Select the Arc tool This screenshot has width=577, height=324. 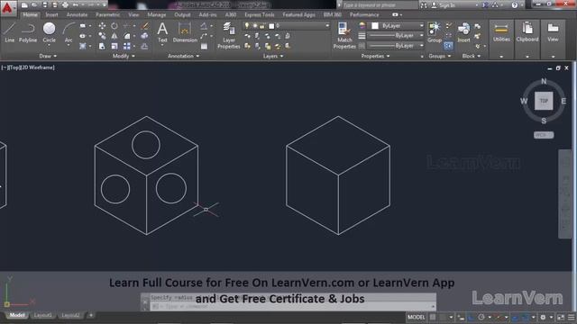(x=69, y=32)
